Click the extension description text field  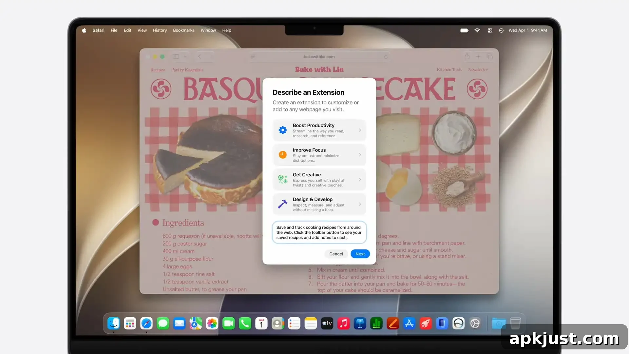point(319,232)
